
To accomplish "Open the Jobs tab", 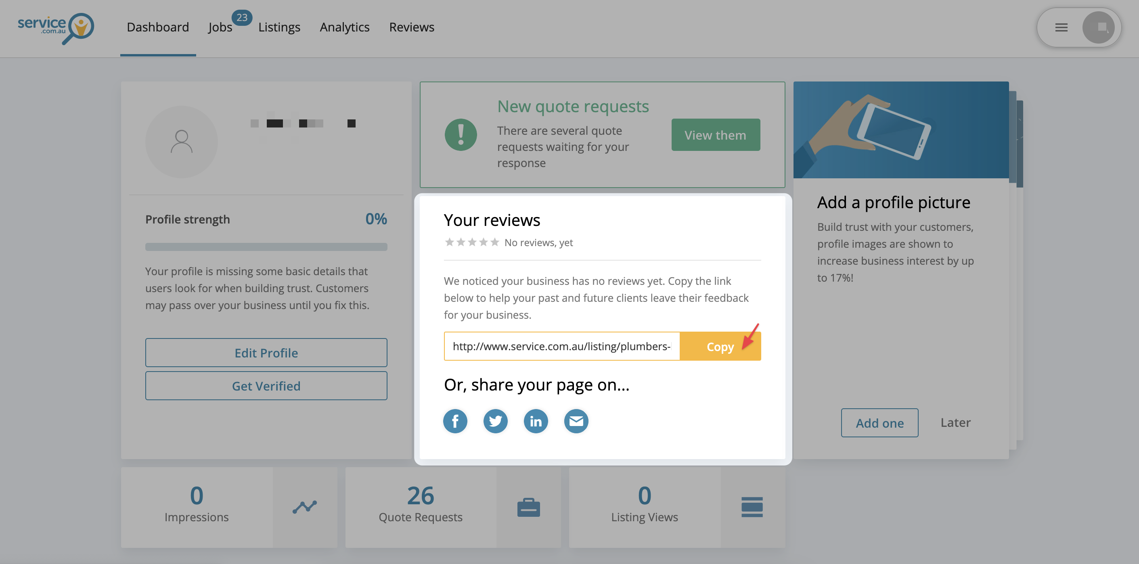I will point(220,27).
